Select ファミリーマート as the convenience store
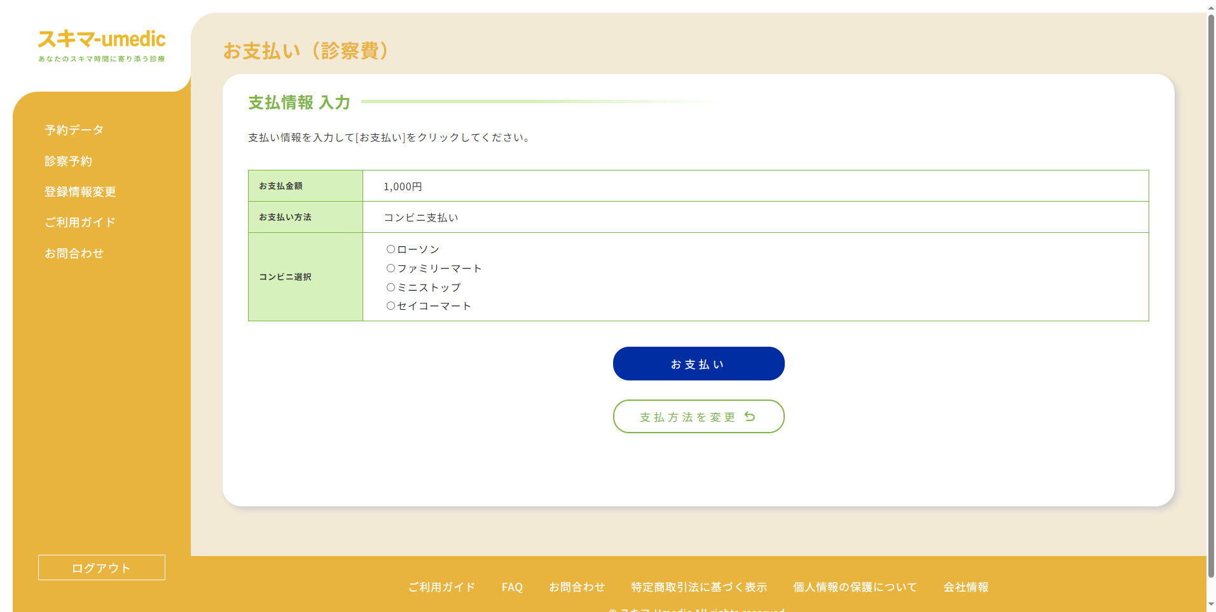 390,268
